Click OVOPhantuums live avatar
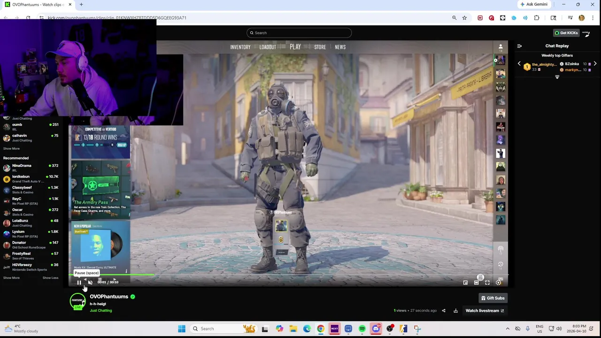 coord(78,301)
